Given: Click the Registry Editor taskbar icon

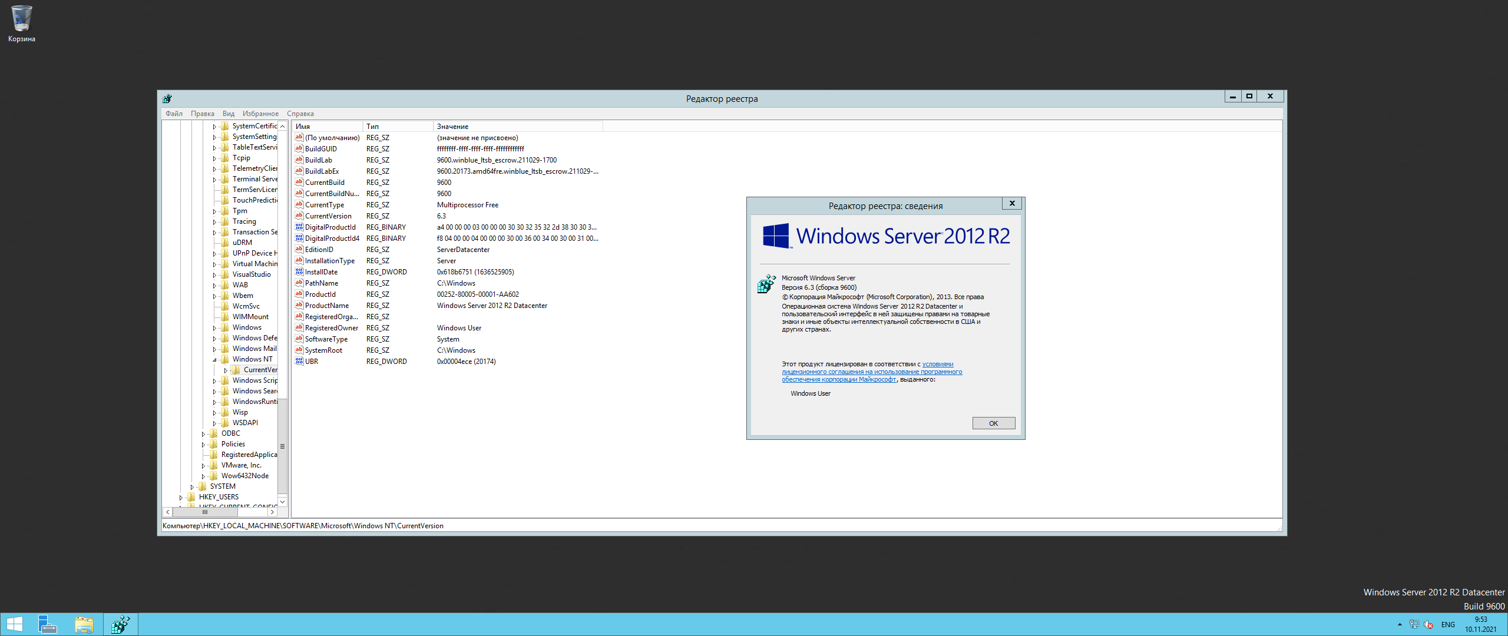Looking at the screenshot, I should click(x=121, y=624).
